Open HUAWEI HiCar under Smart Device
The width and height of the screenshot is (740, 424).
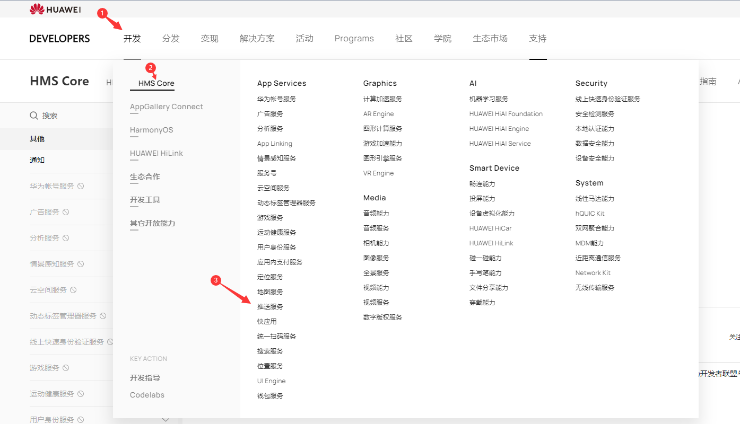click(491, 228)
